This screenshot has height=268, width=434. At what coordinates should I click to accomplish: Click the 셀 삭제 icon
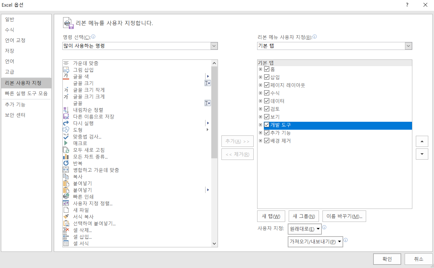pos(66,230)
